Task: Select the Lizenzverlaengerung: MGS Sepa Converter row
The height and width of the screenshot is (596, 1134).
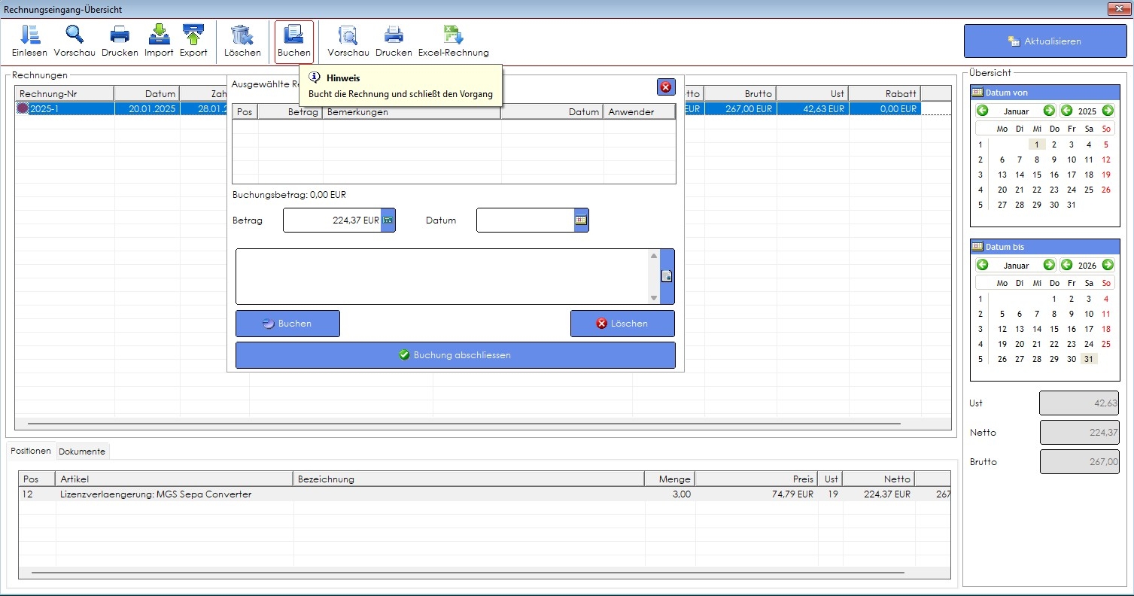Action: [x=485, y=494]
